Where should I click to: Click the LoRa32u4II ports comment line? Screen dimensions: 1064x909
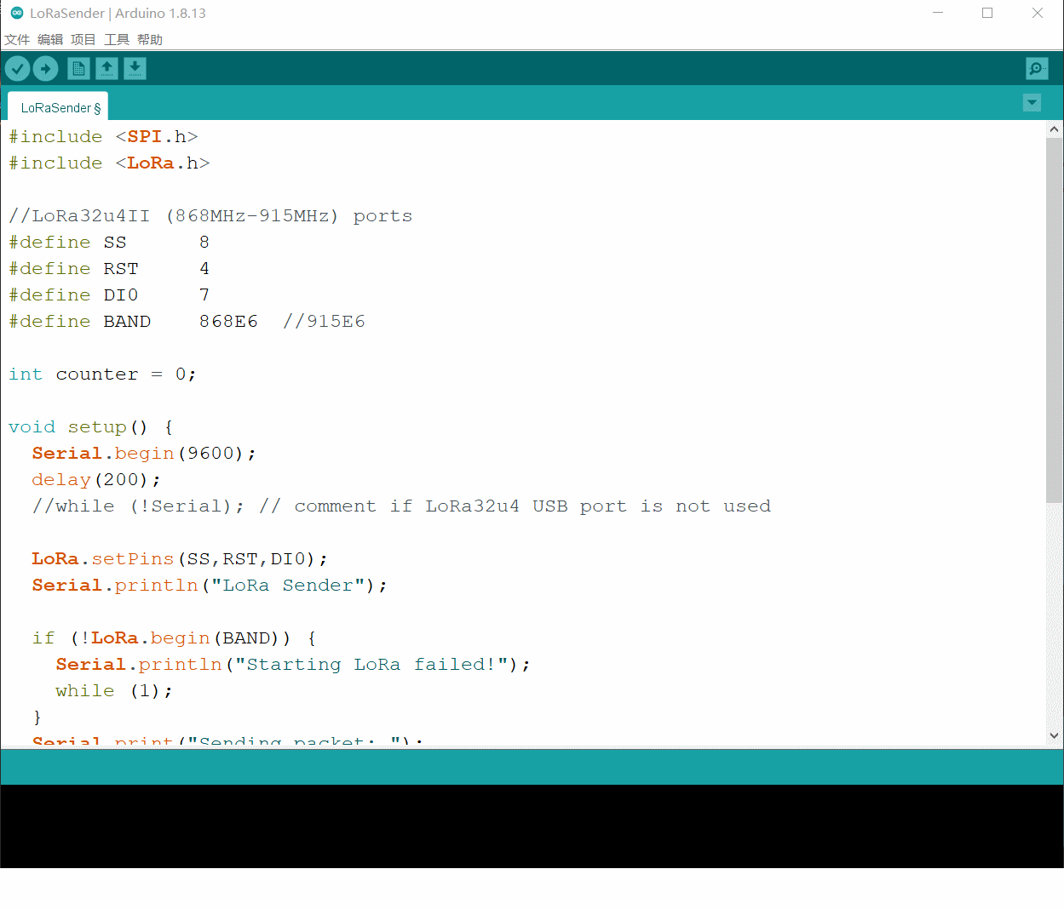click(210, 215)
